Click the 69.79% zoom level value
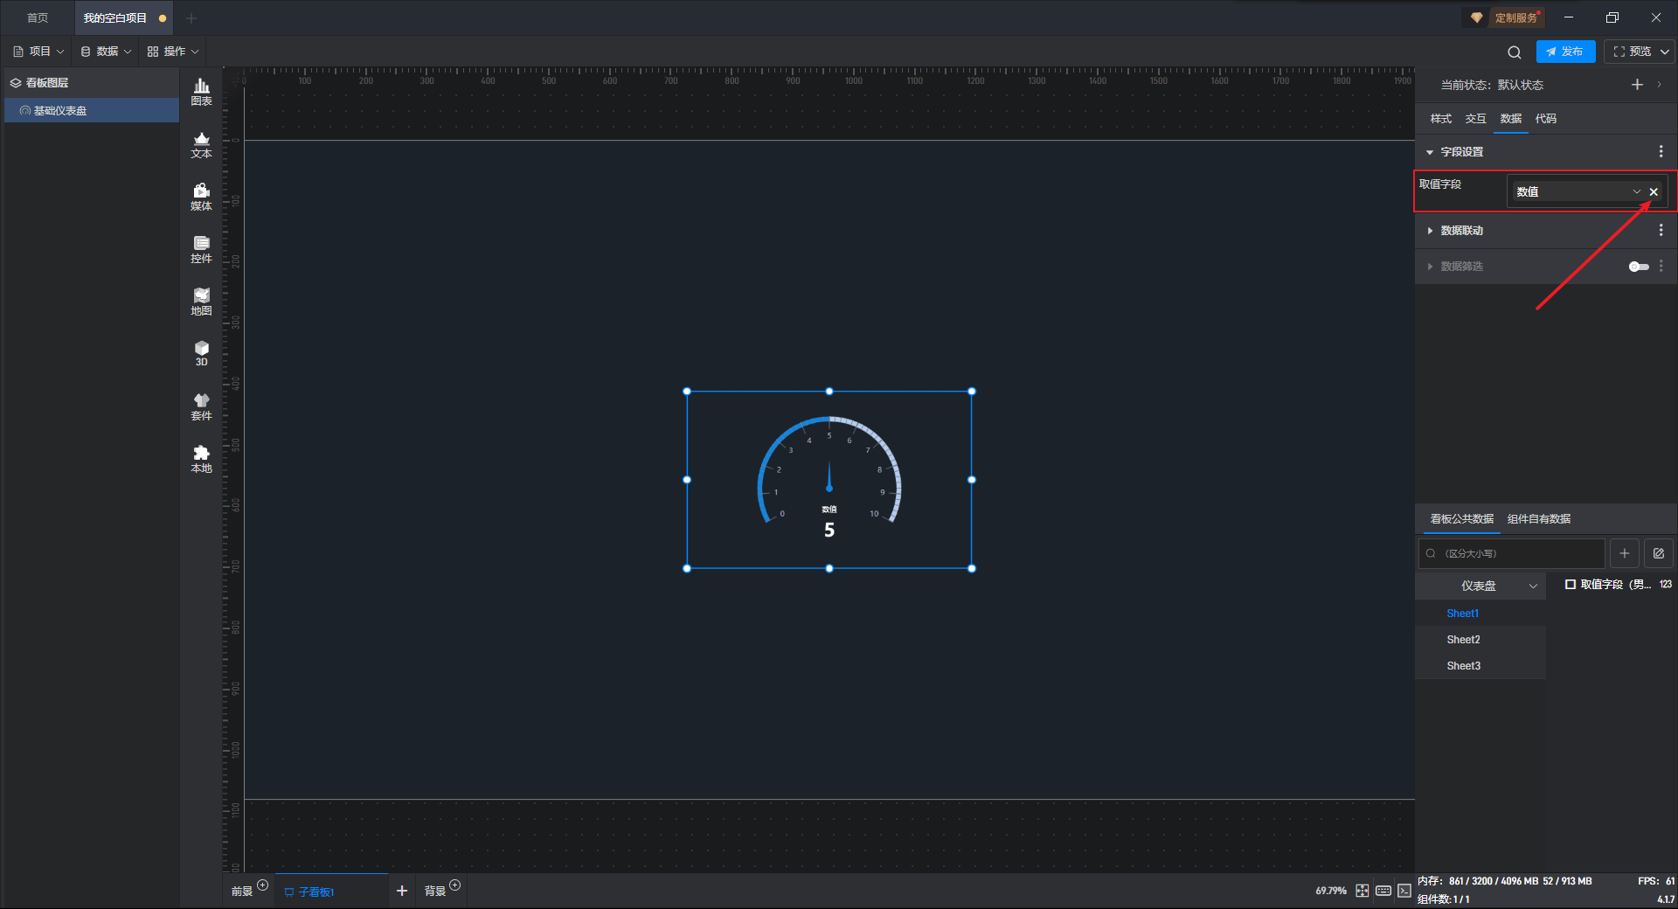The image size is (1678, 909). 1330,891
